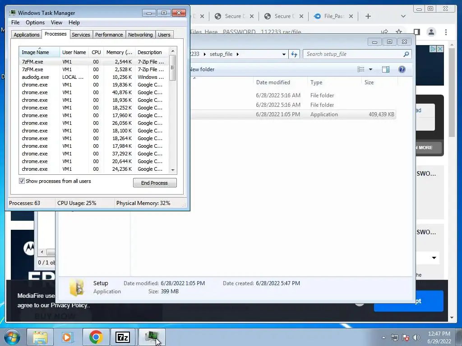Click Action Center flag tray icon
This screenshot has height=346, width=462.
click(406, 337)
